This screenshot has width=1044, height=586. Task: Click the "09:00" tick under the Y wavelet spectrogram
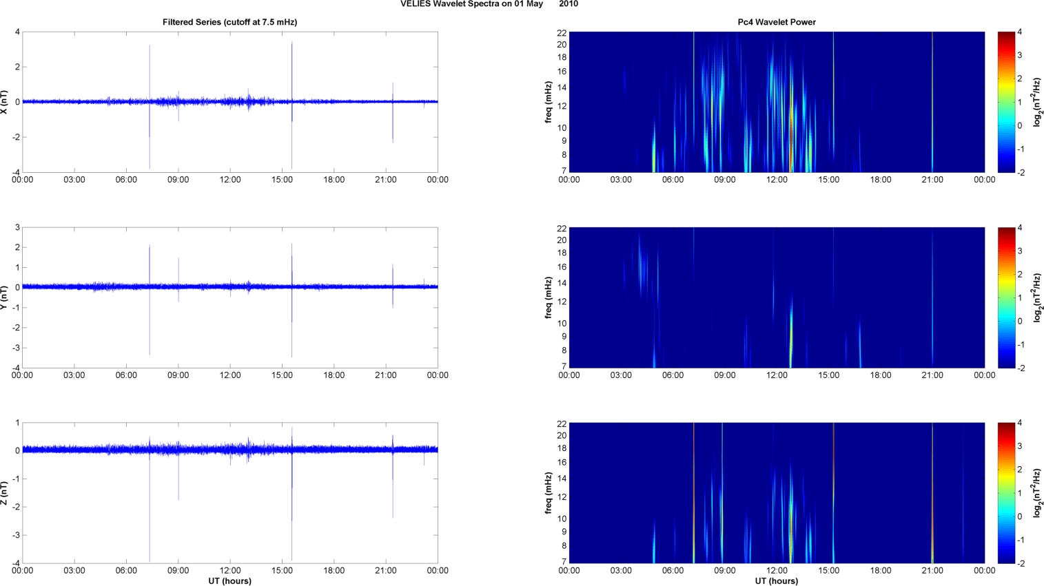point(725,375)
